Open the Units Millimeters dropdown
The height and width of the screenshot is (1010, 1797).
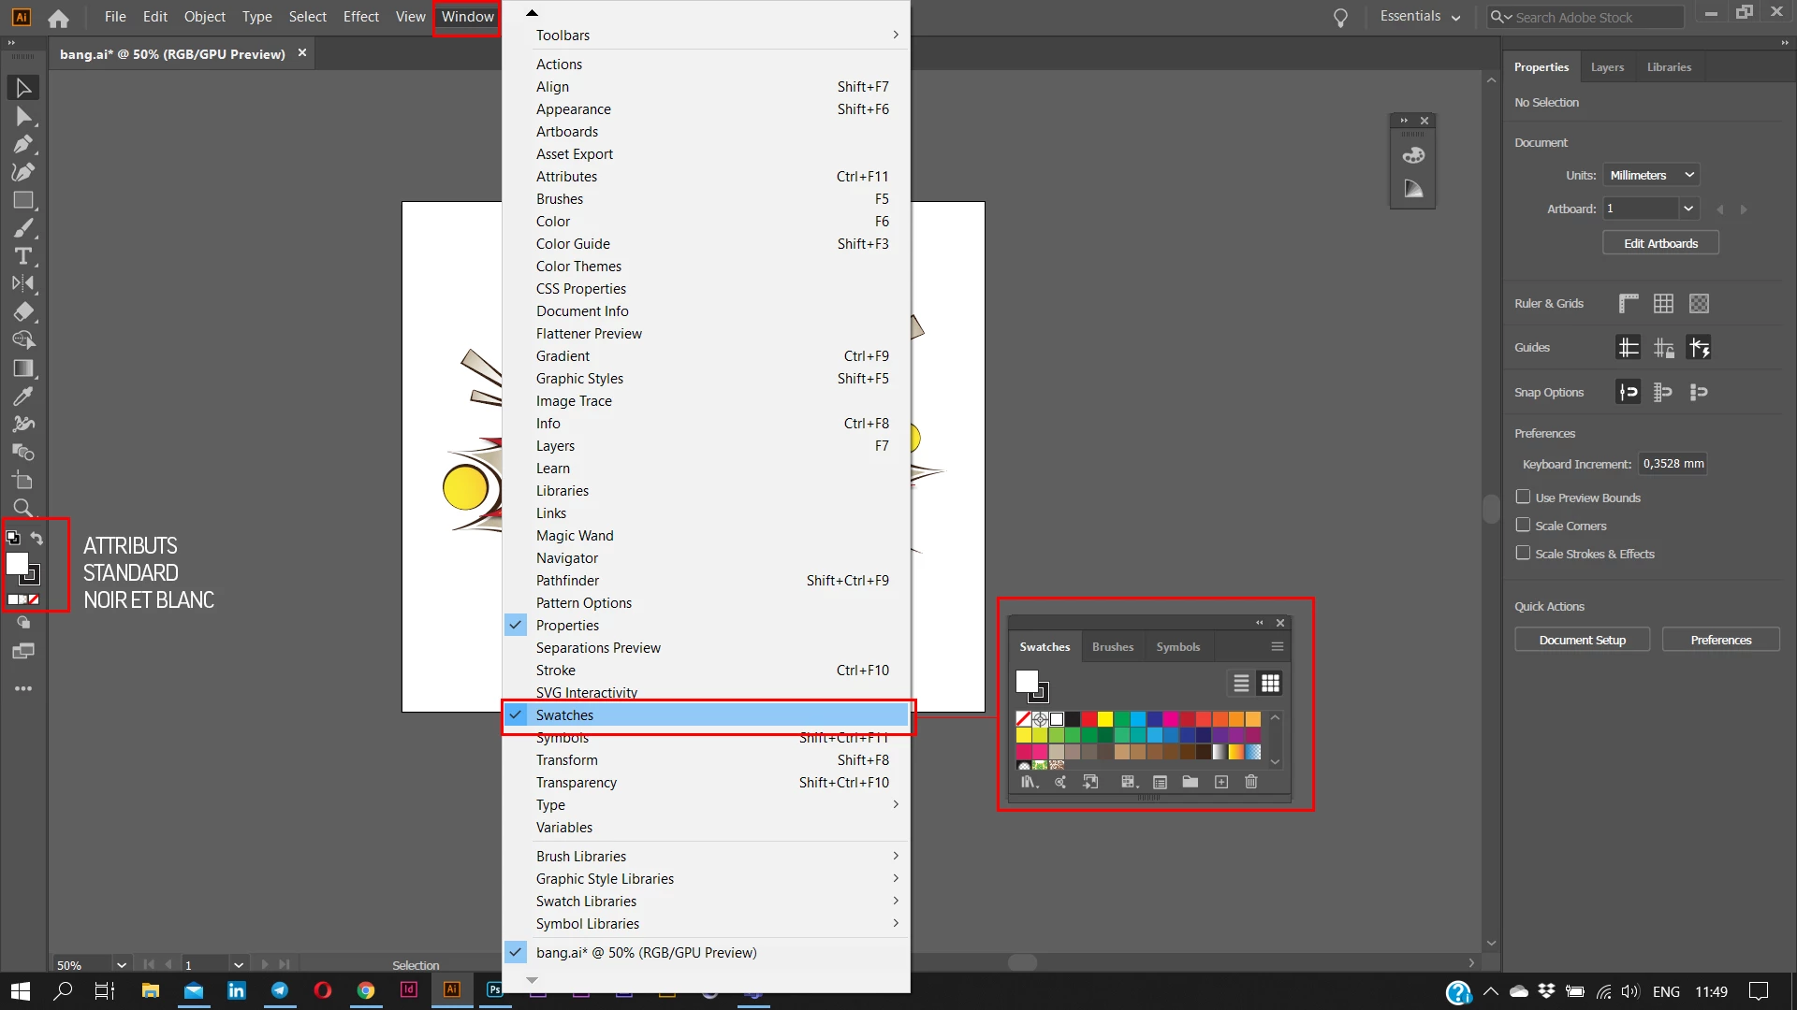pyautogui.click(x=1651, y=175)
